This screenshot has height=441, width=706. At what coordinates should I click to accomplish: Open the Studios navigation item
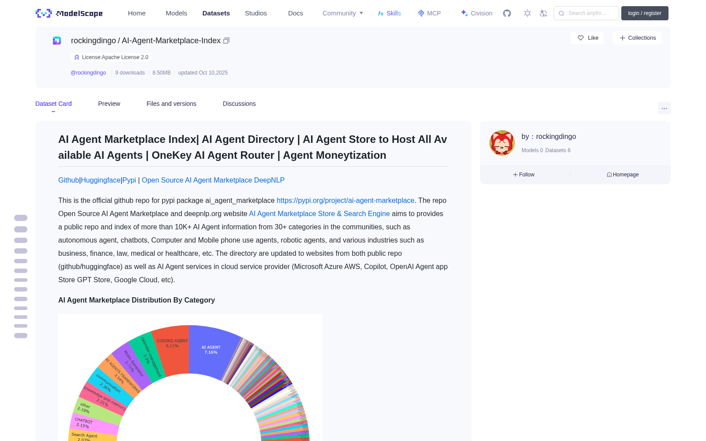[256, 13]
